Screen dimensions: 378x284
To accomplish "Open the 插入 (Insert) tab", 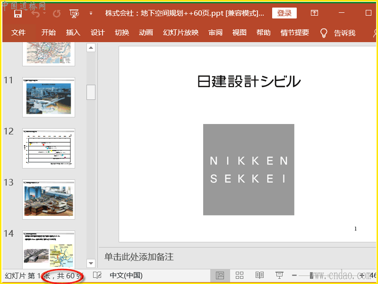I will (x=73, y=33).
